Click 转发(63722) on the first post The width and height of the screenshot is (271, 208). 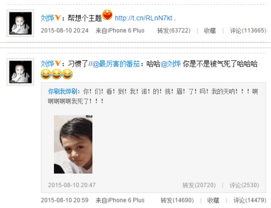[174, 30]
